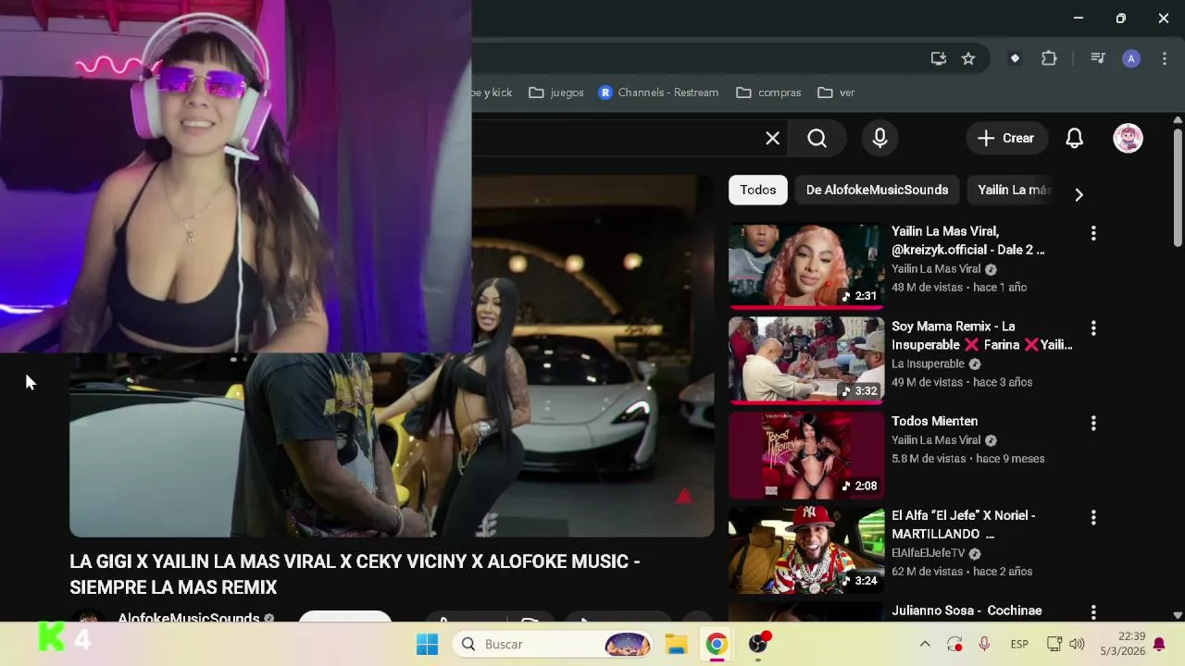Open Todos Mienten video thumbnail
Screen dimensions: 1185x666
806,455
